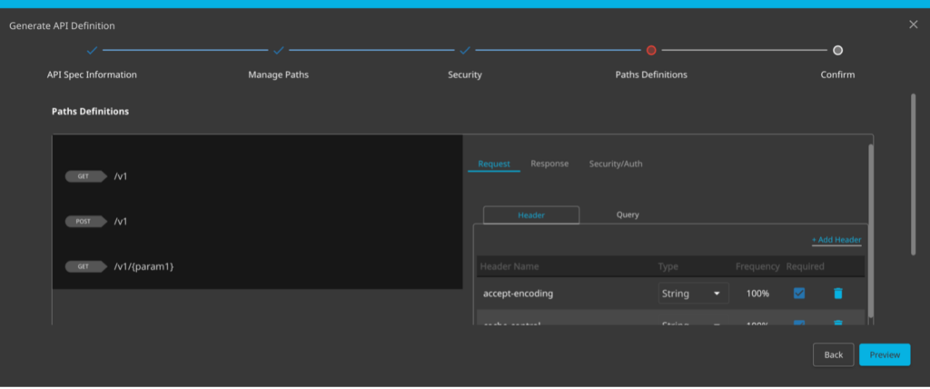Click the accept-encoding header name

(x=519, y=294)
